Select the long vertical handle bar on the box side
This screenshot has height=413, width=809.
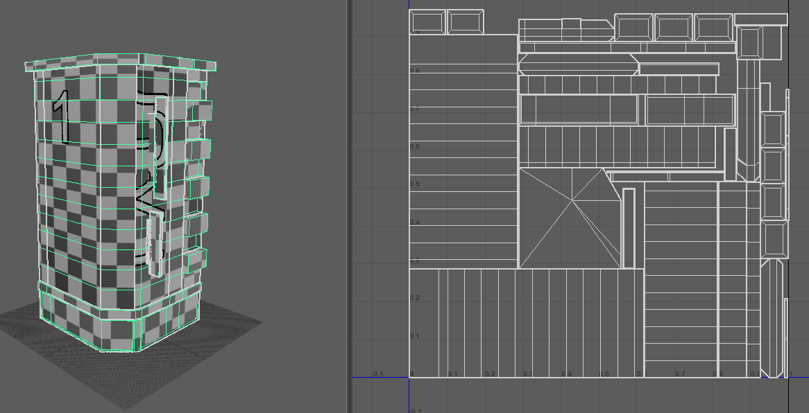tap(160, 149)
